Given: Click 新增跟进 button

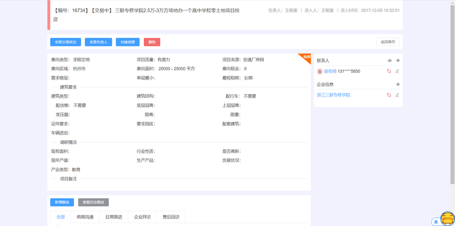Looking at the screenshot, I should coord(62,202).
